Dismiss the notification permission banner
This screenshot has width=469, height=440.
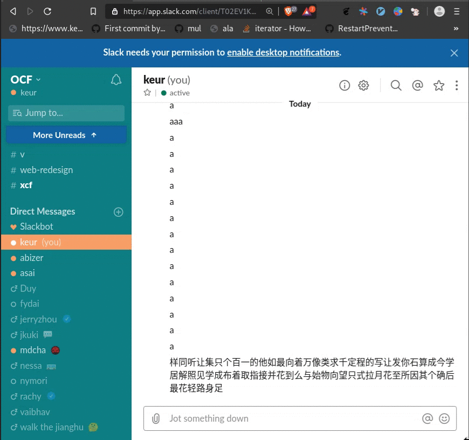coord(454,53)
